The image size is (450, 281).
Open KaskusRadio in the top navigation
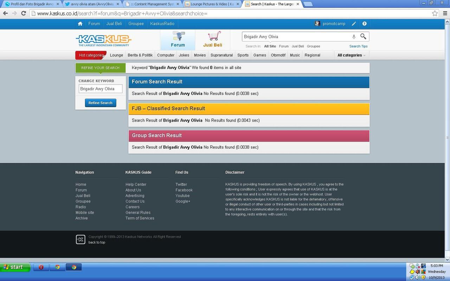[162, 24]
